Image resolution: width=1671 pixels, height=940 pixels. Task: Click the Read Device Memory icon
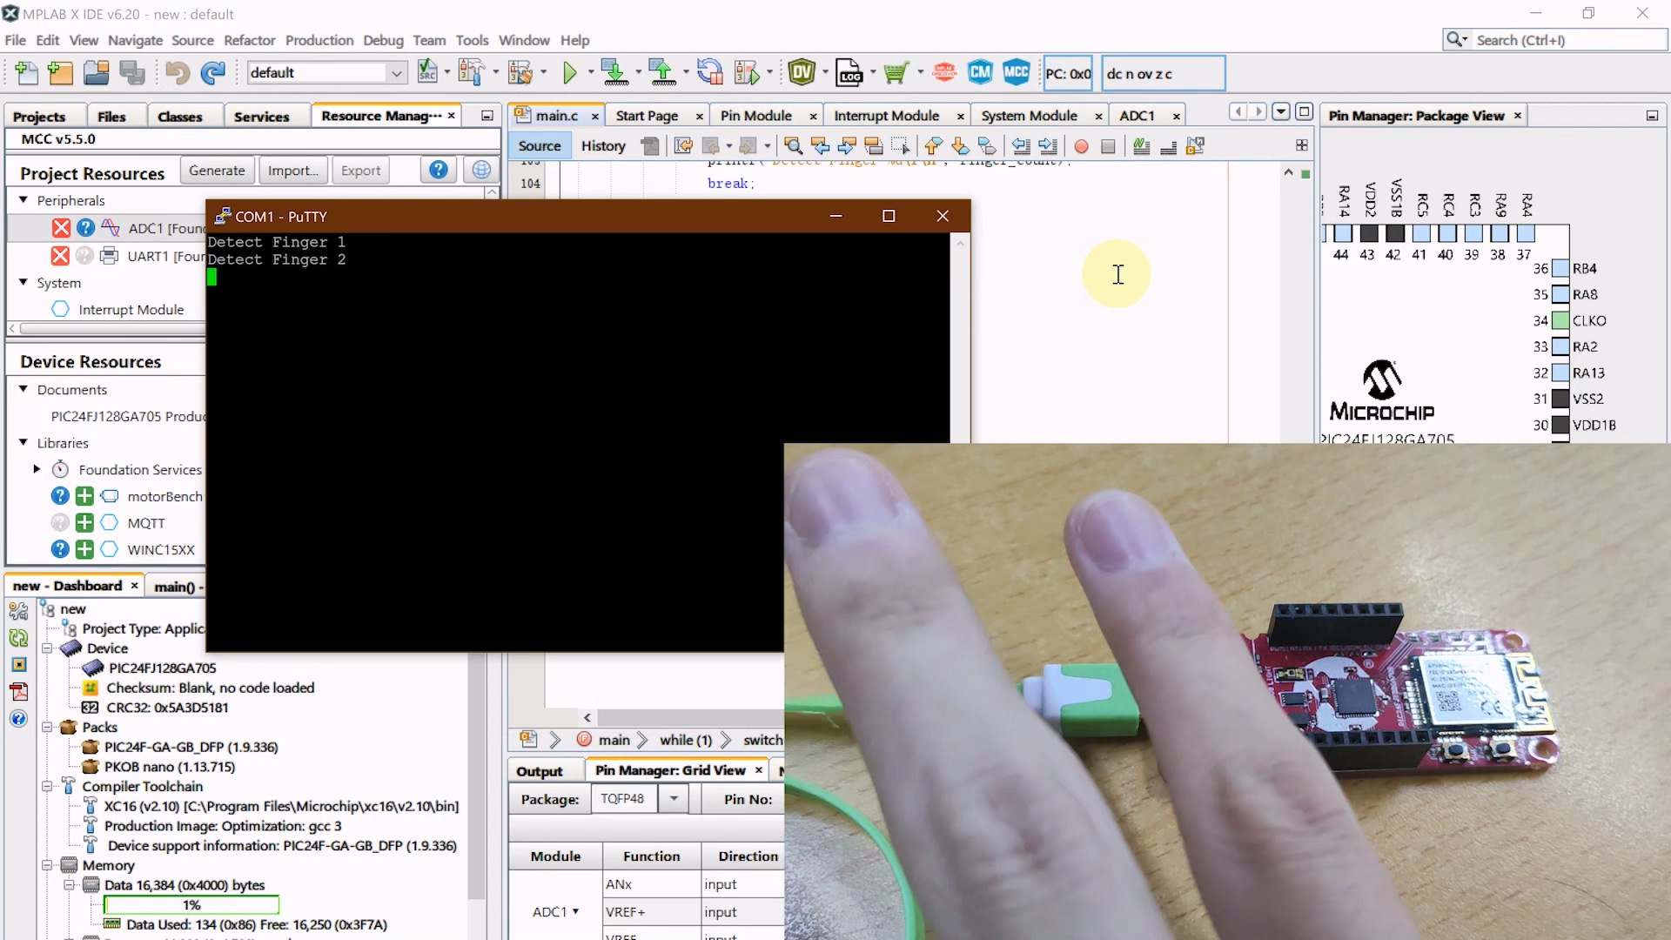point(662,72)
